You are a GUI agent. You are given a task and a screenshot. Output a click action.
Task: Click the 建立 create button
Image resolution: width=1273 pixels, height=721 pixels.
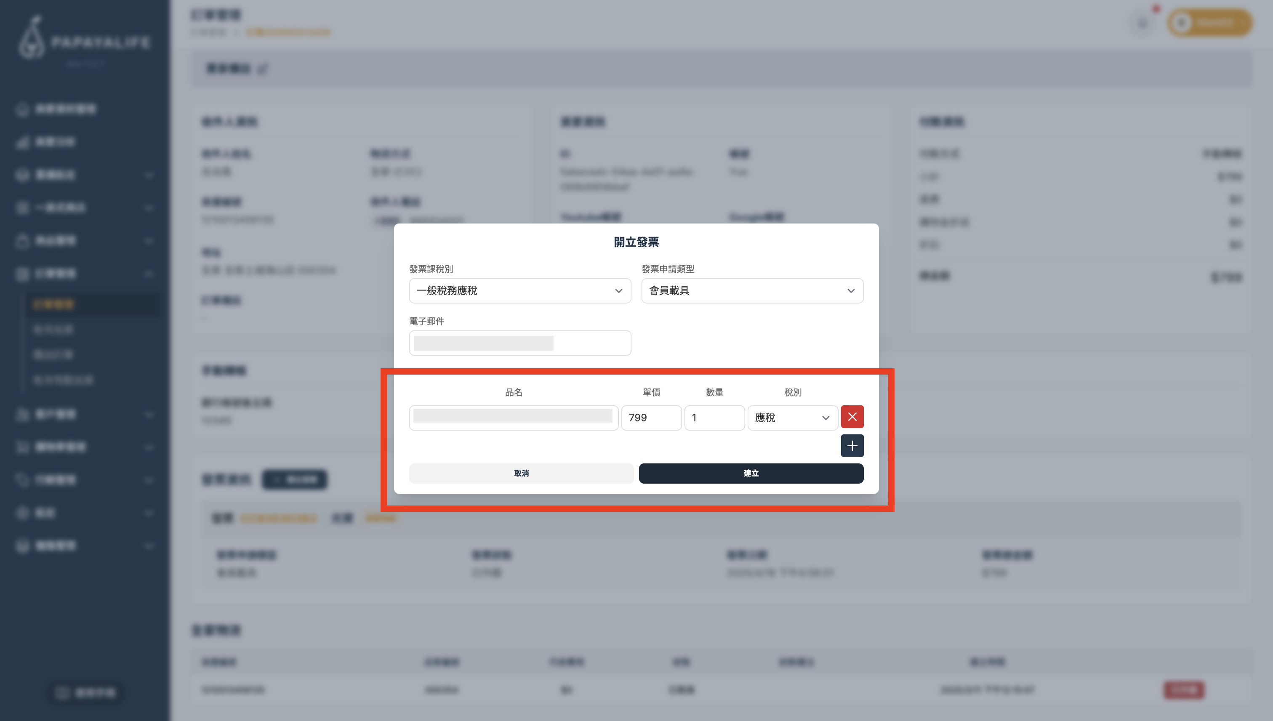click(x=751, y=474)
